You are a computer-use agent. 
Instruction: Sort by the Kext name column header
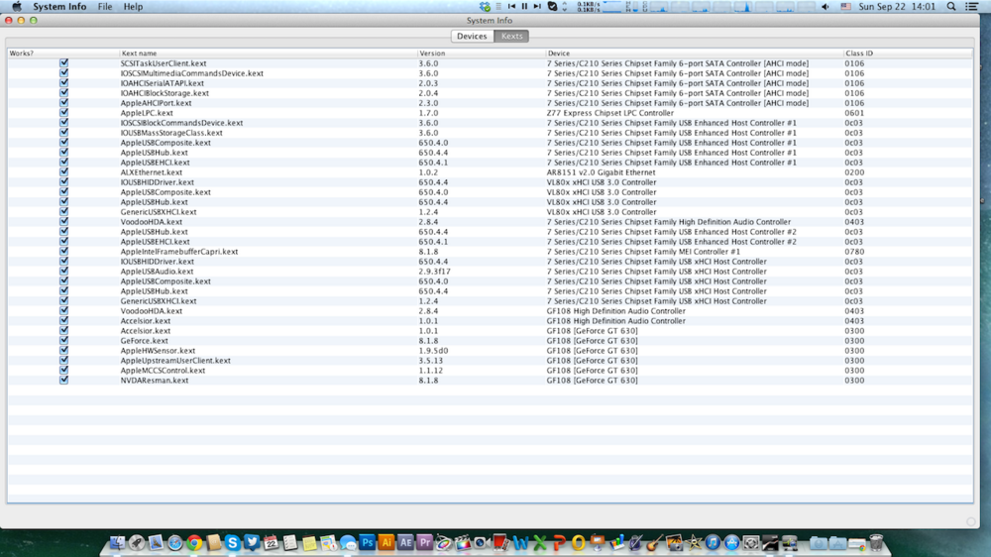(139, 54)
